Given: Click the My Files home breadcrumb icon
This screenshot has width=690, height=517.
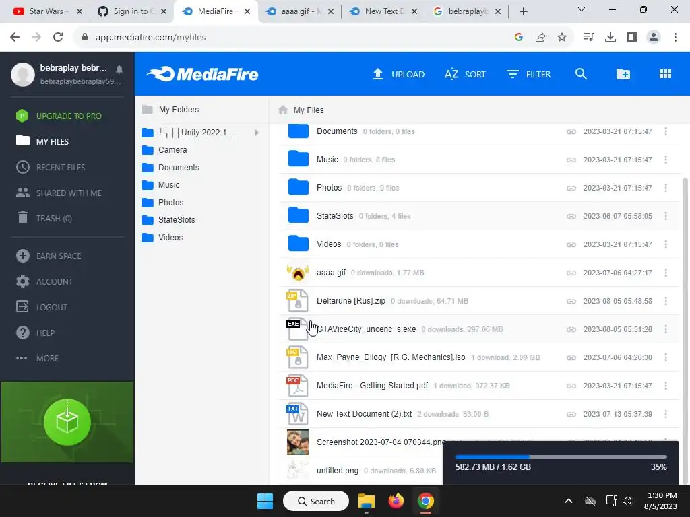Looking at the screenshot, I should coord(283,110).
